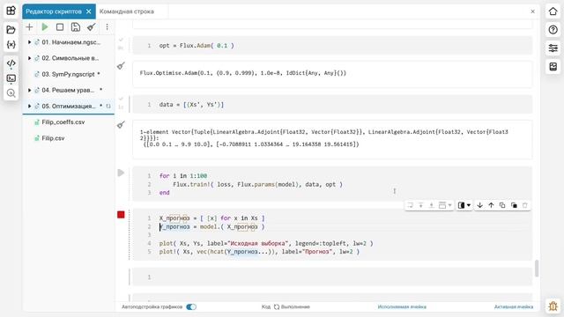The width and height of the screenshot is (564, 317).
Task: Click the Выполнение status indicator
Action: (x=292, y=307)
